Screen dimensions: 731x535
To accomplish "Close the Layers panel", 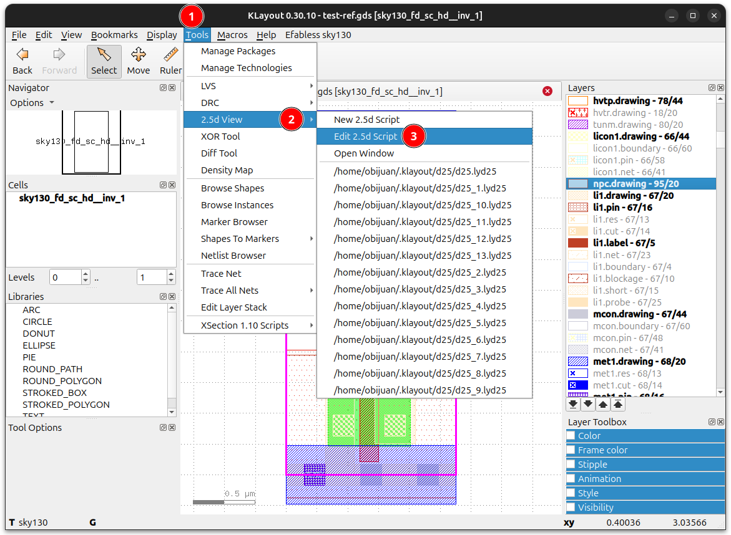I will click(721, 87).
